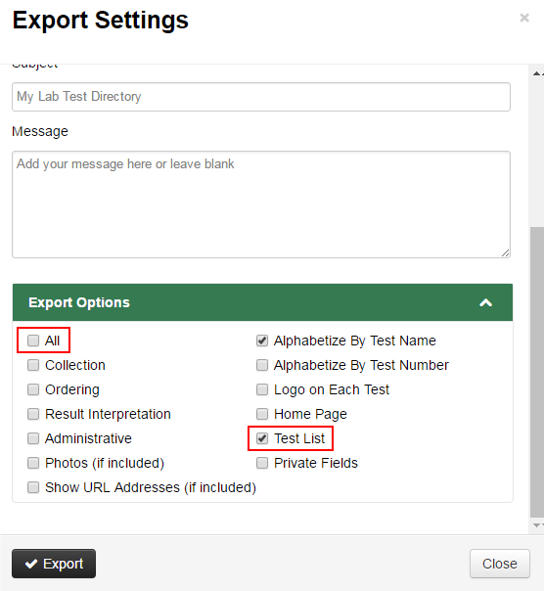Enable Result Interpretation option
The height and width of the screenshot is (591, 544).
coord(33,414)
